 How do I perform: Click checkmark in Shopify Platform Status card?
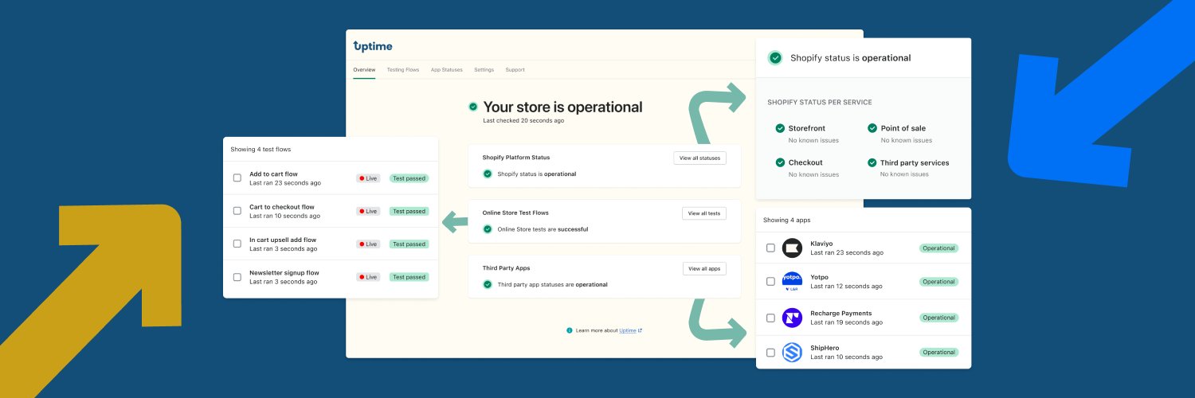[x=488, y=174]
